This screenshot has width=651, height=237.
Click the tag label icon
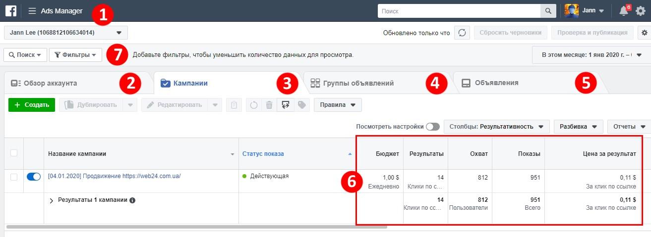301,105
